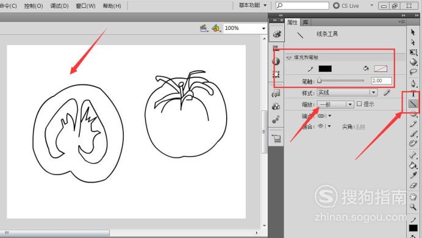Screen dimensions: 422x238
Task: Open the Transform panel icon
Action: (276, 74)
